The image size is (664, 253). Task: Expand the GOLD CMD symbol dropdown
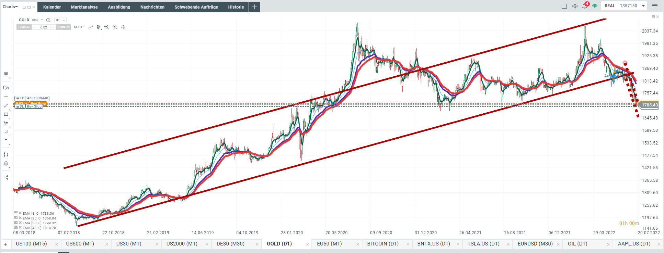(42, 20)
